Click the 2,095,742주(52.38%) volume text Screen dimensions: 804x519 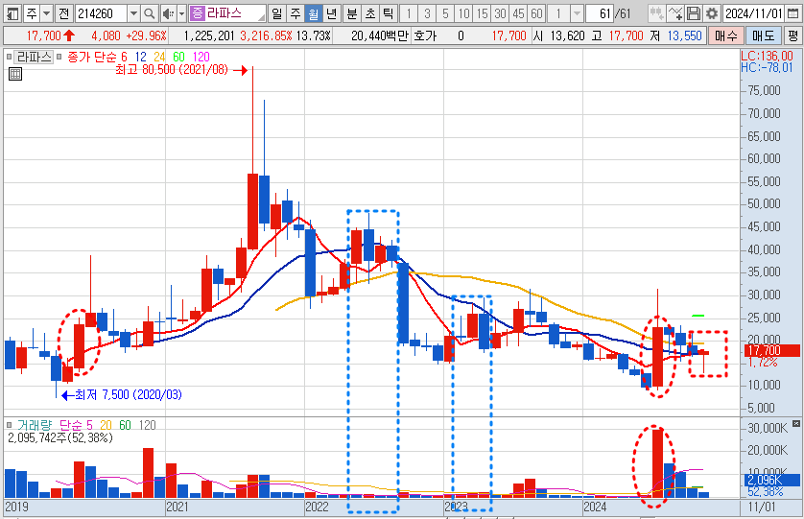pyautogui.click(x=60, y=438)
